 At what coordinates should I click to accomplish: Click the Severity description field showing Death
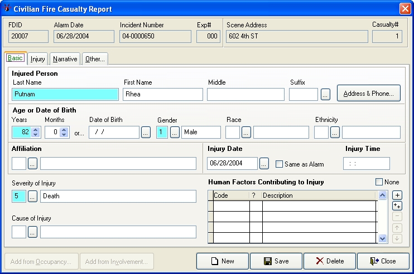(118, 196)
